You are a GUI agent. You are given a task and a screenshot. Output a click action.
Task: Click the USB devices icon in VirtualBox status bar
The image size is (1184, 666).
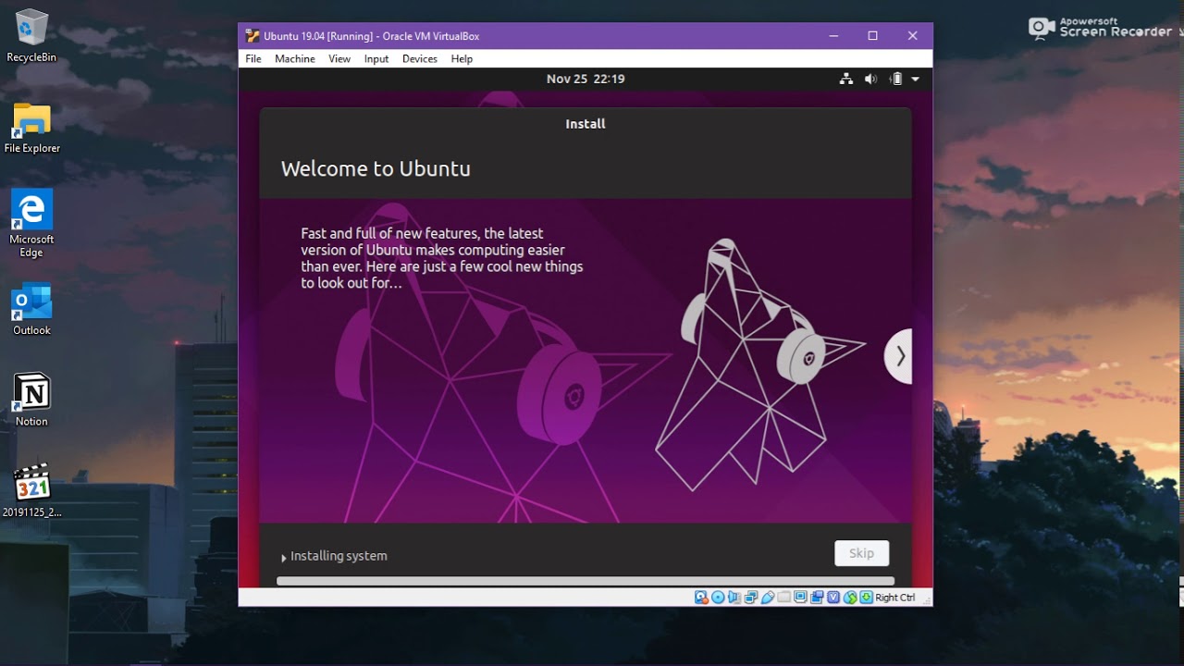coord(768,598)
